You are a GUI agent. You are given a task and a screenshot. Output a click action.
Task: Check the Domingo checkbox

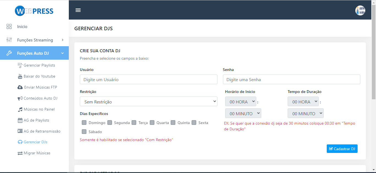84,123
